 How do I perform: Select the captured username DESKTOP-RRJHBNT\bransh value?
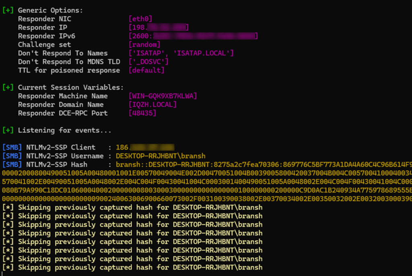pyautogui.click(x=161, y=156)
